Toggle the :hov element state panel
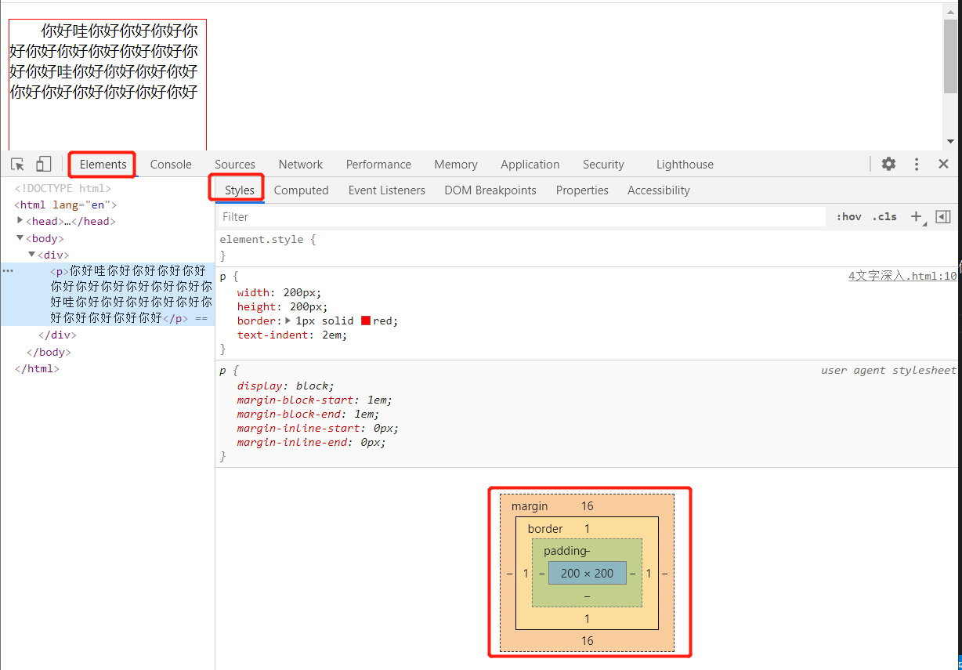962x670 pixels. 849,217
